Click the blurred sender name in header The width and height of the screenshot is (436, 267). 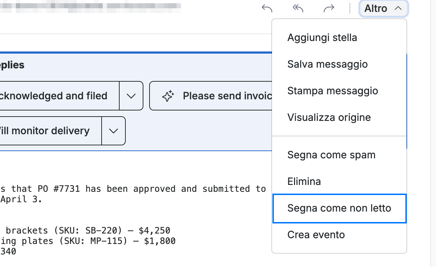(x=90, y=6)
